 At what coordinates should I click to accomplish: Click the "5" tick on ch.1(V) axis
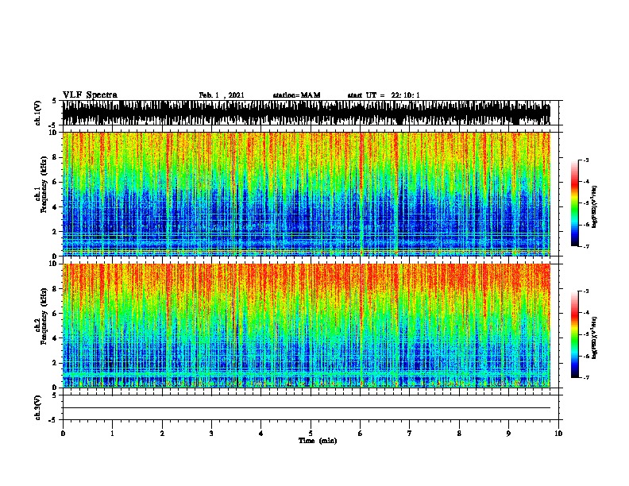(x=55, y=101)
